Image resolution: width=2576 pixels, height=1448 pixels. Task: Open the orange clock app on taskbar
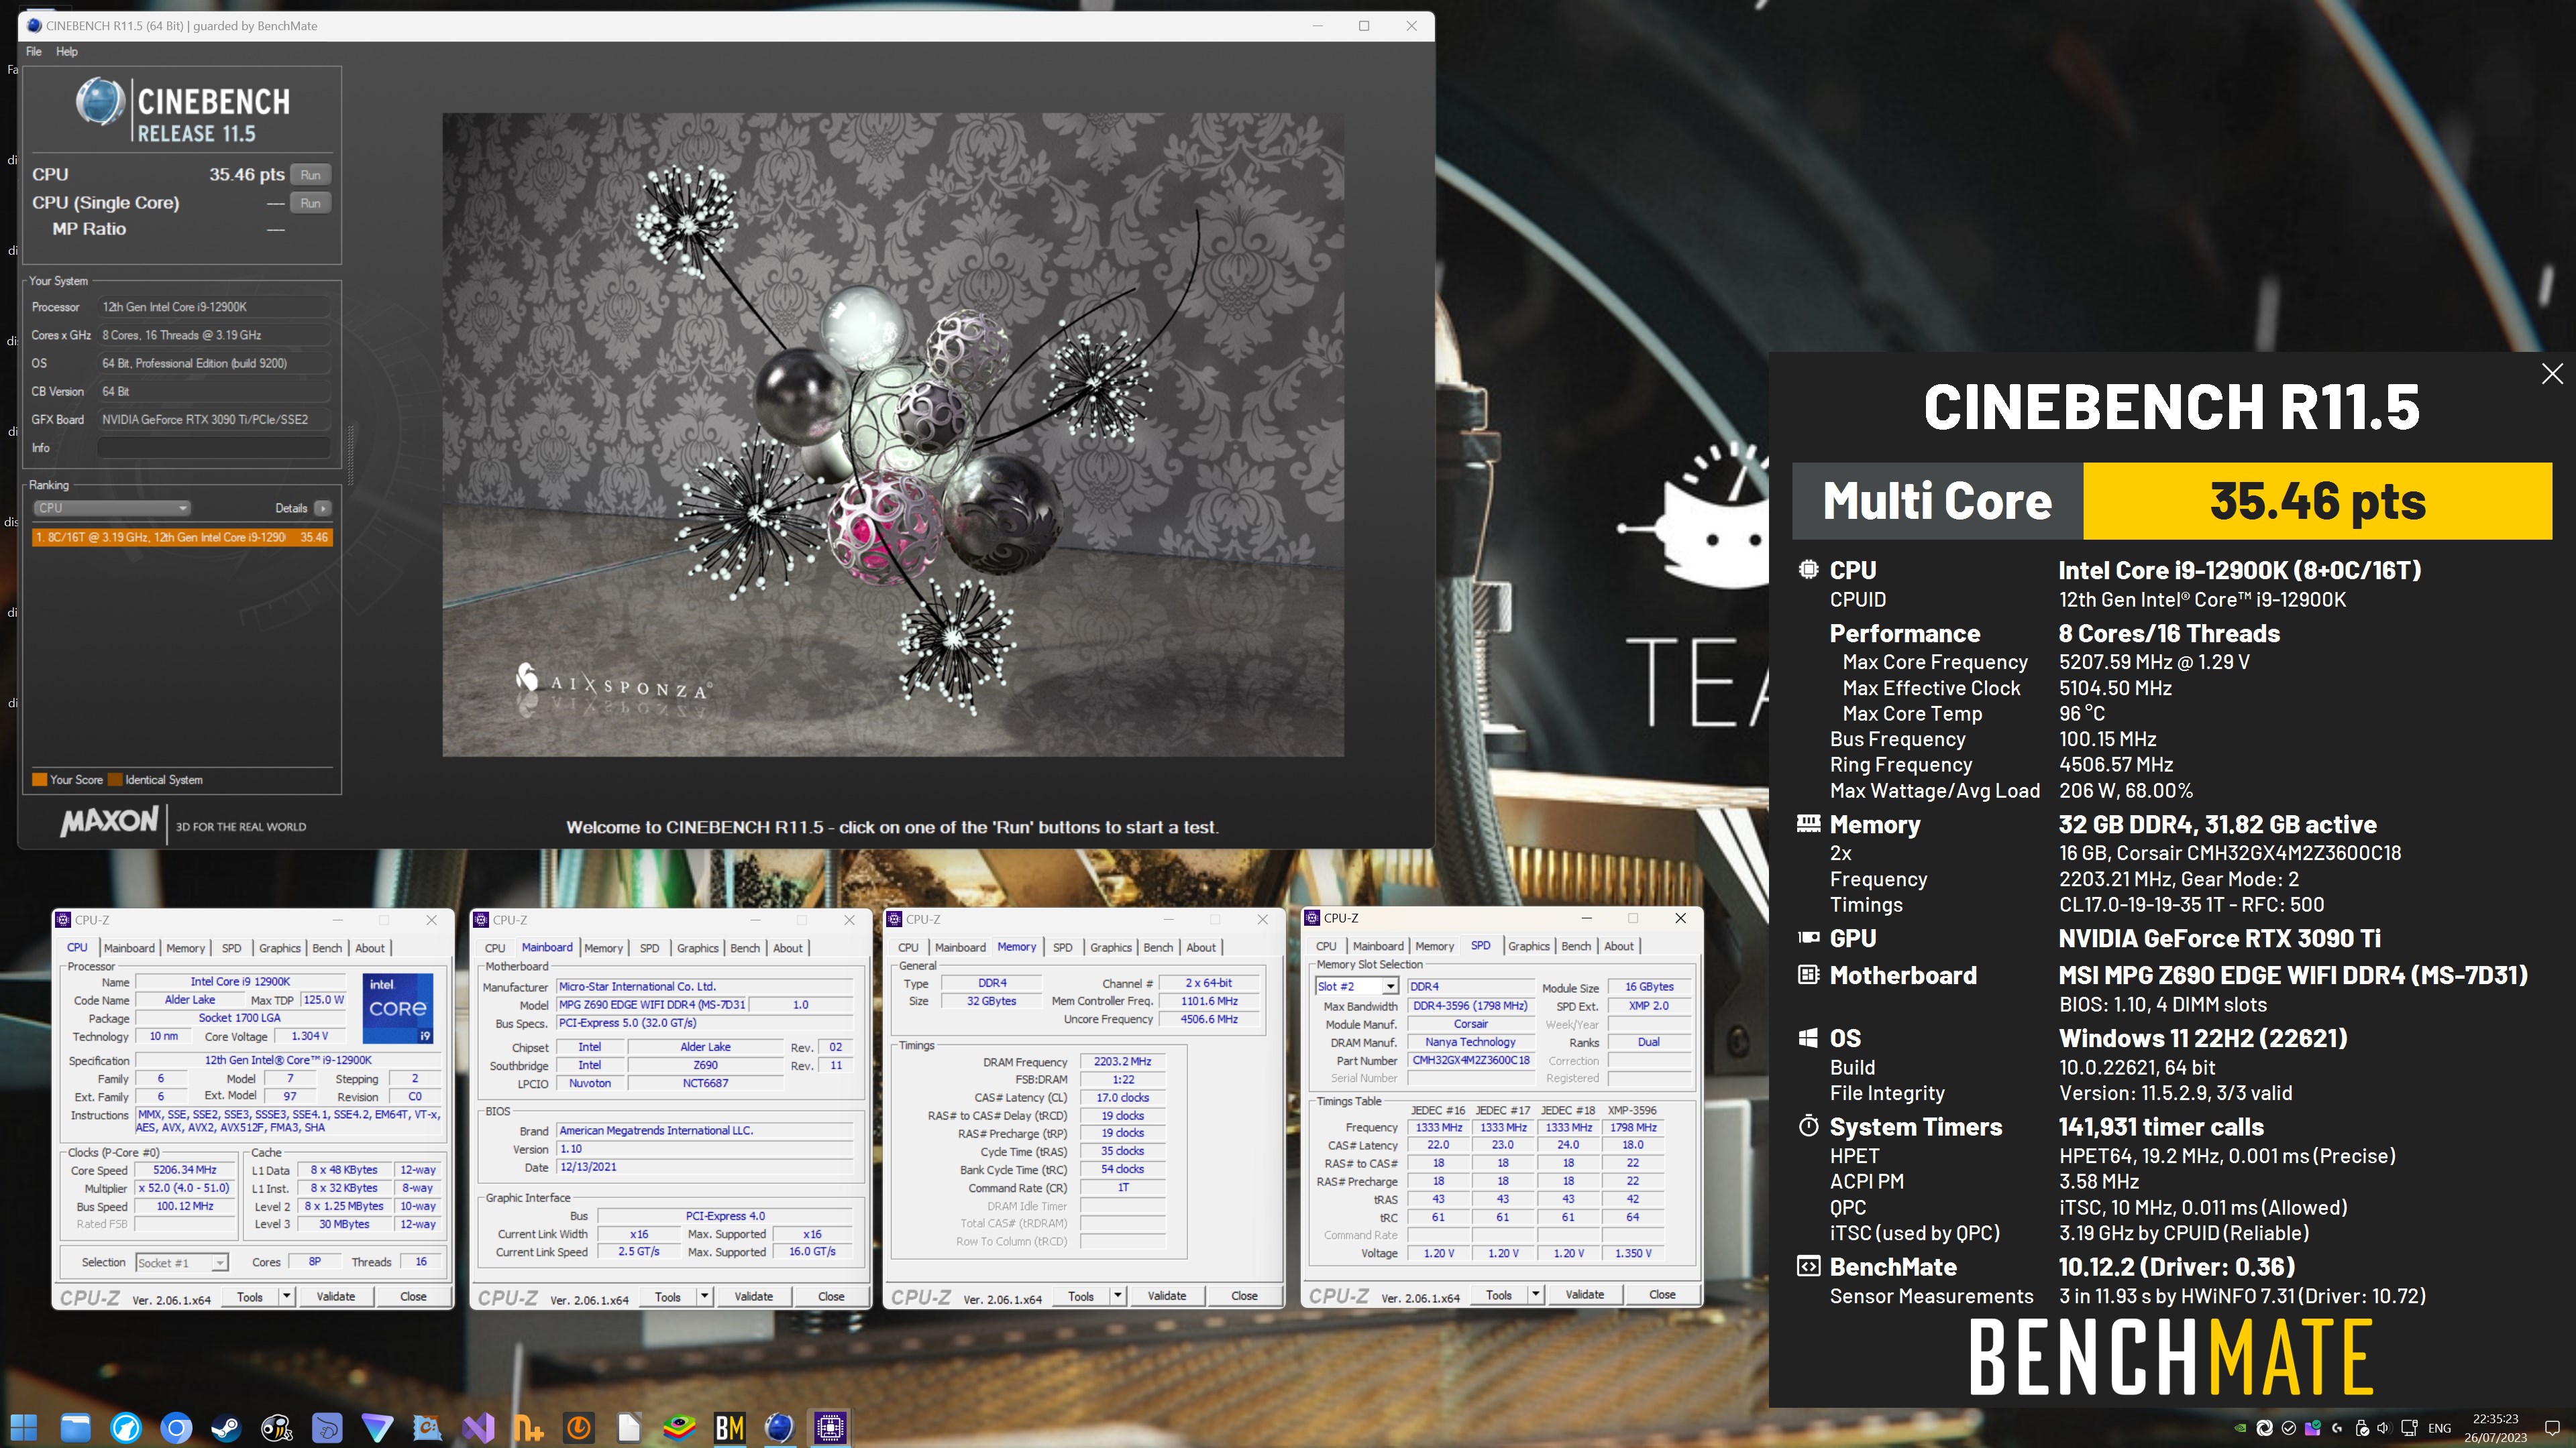pos(579,1427)
